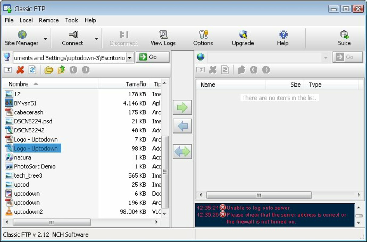Image resolution: width=367 pixels, height=242 pixels.
Task: Open the Local menu
Action: (x=26, y=20)
